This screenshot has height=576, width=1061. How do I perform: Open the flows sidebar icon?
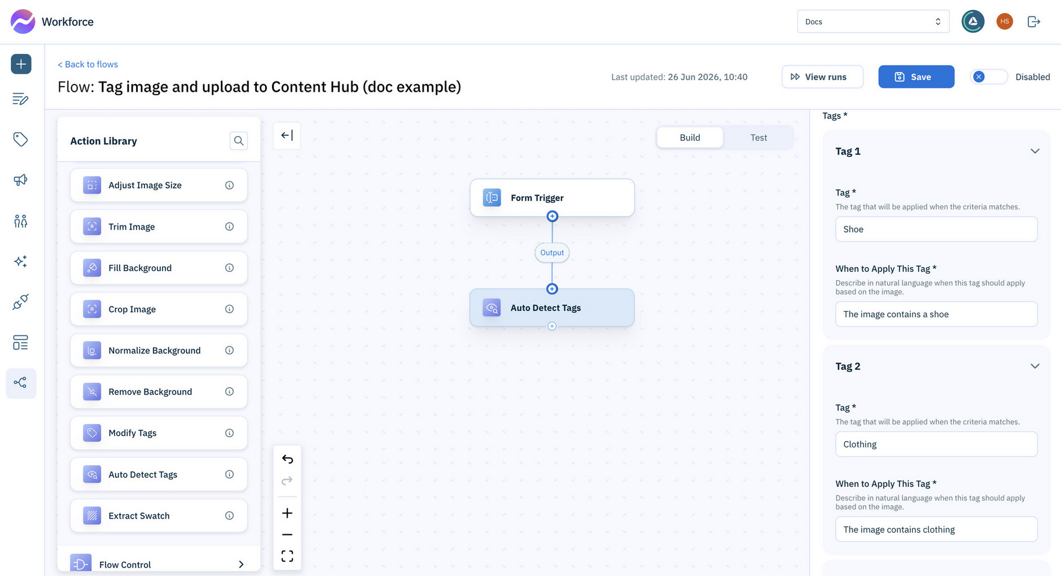[x=21, y=383]
